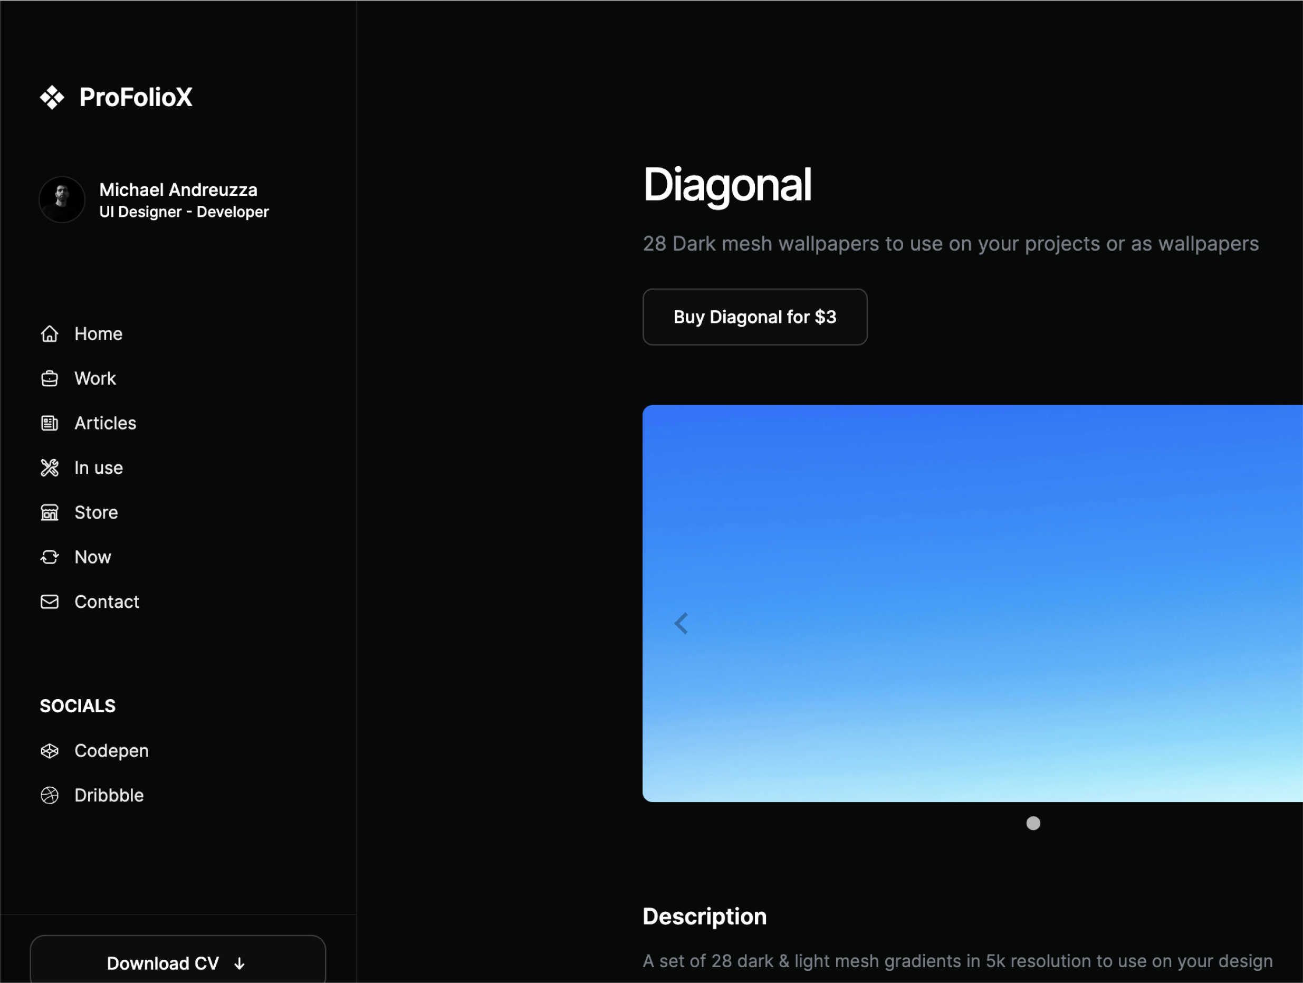Click the In use tools icon
The image size is (1303, 983).
point(50,469)
